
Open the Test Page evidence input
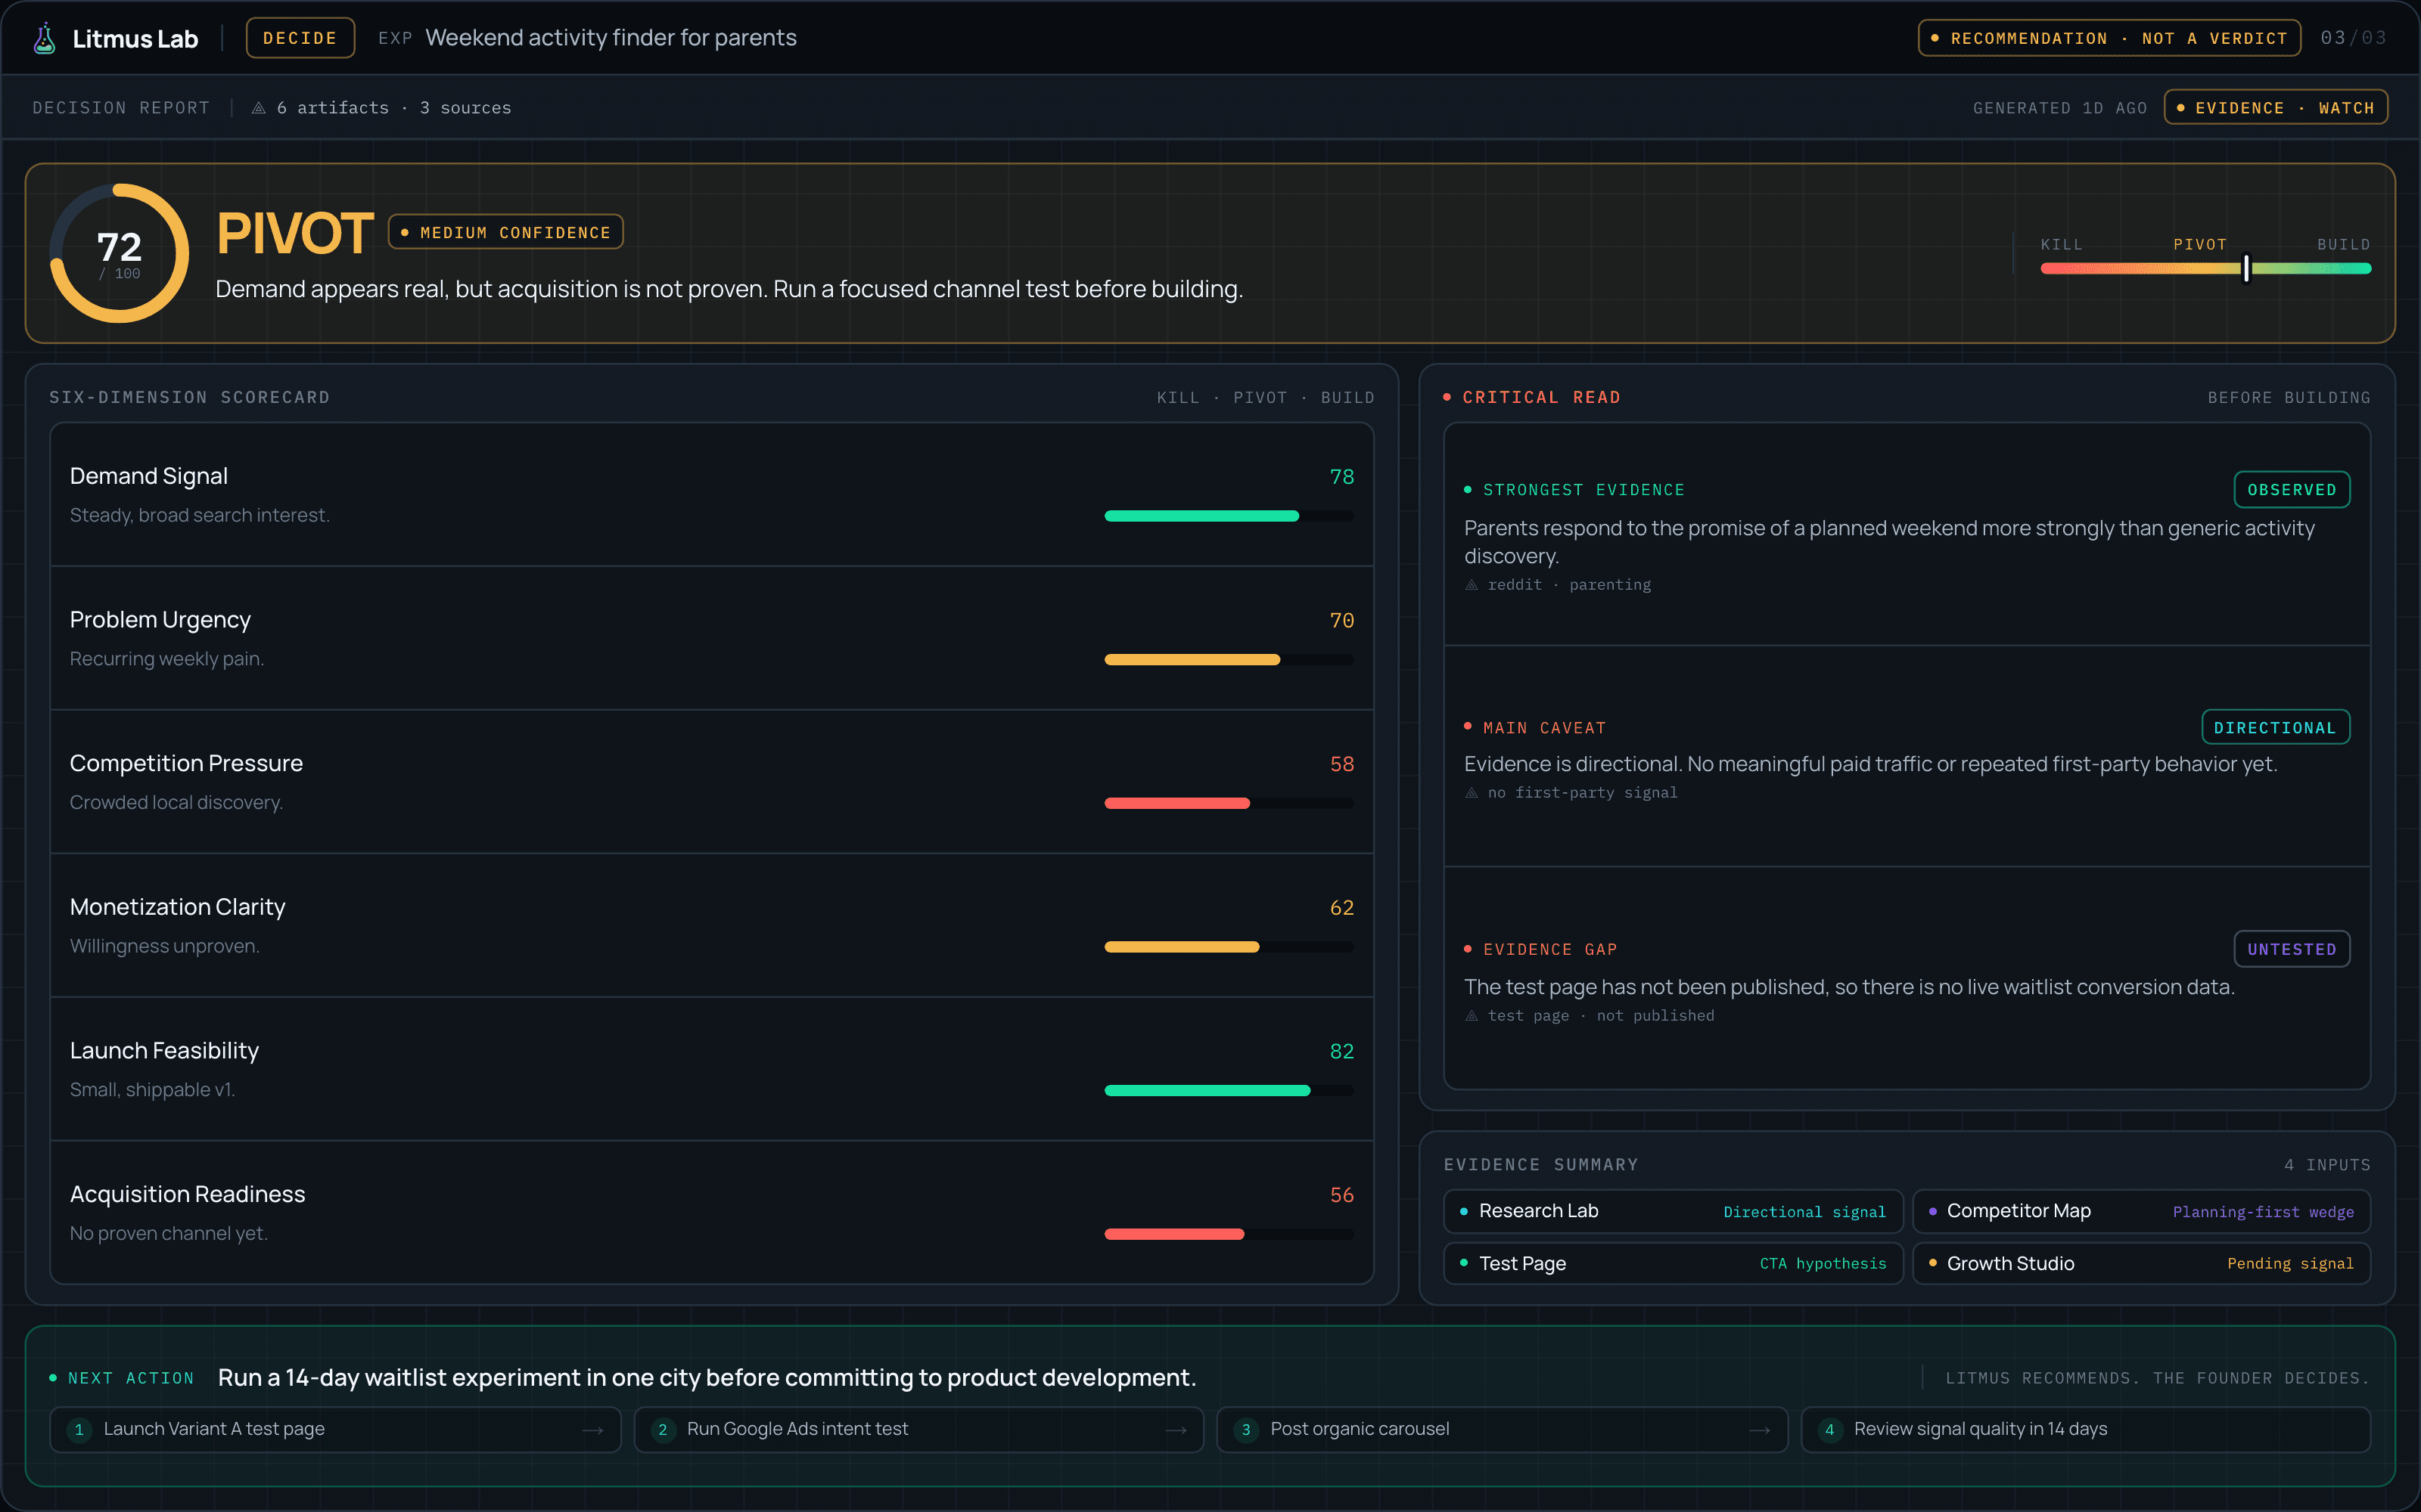click(x=1673, y=1263)
